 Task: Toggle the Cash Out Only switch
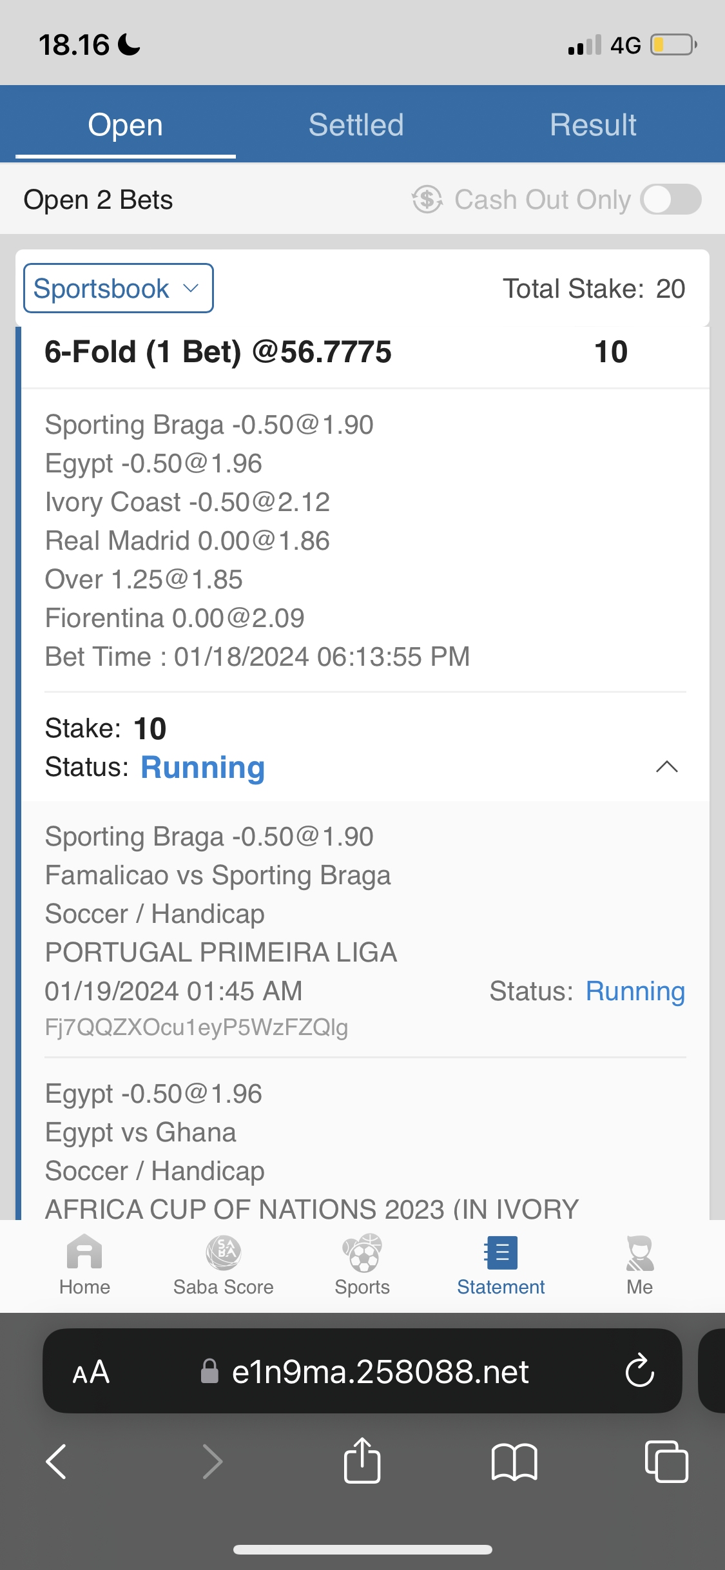pos(671,200)
